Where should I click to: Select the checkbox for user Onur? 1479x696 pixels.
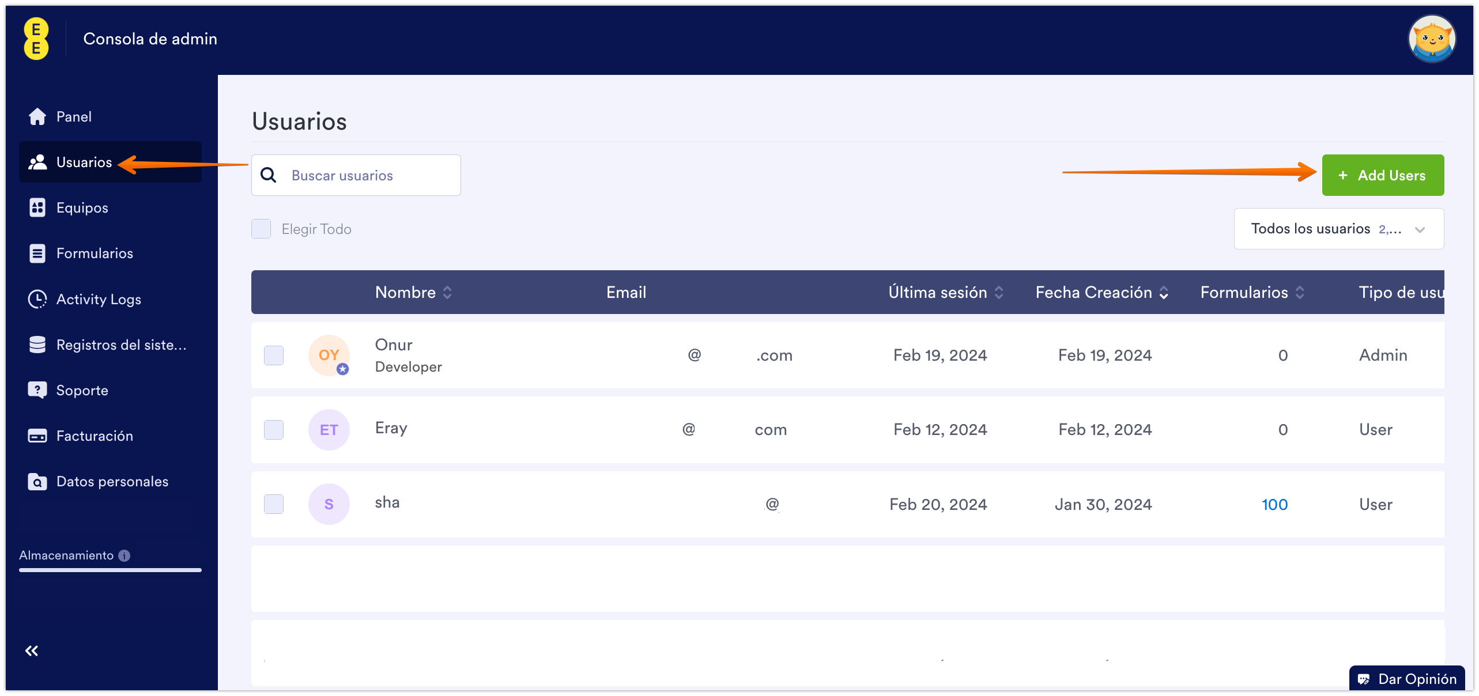pos(274,355)
